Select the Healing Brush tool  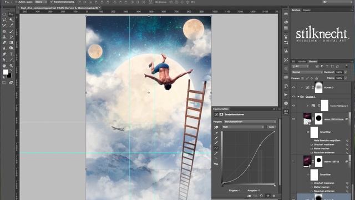coord(4,31)
